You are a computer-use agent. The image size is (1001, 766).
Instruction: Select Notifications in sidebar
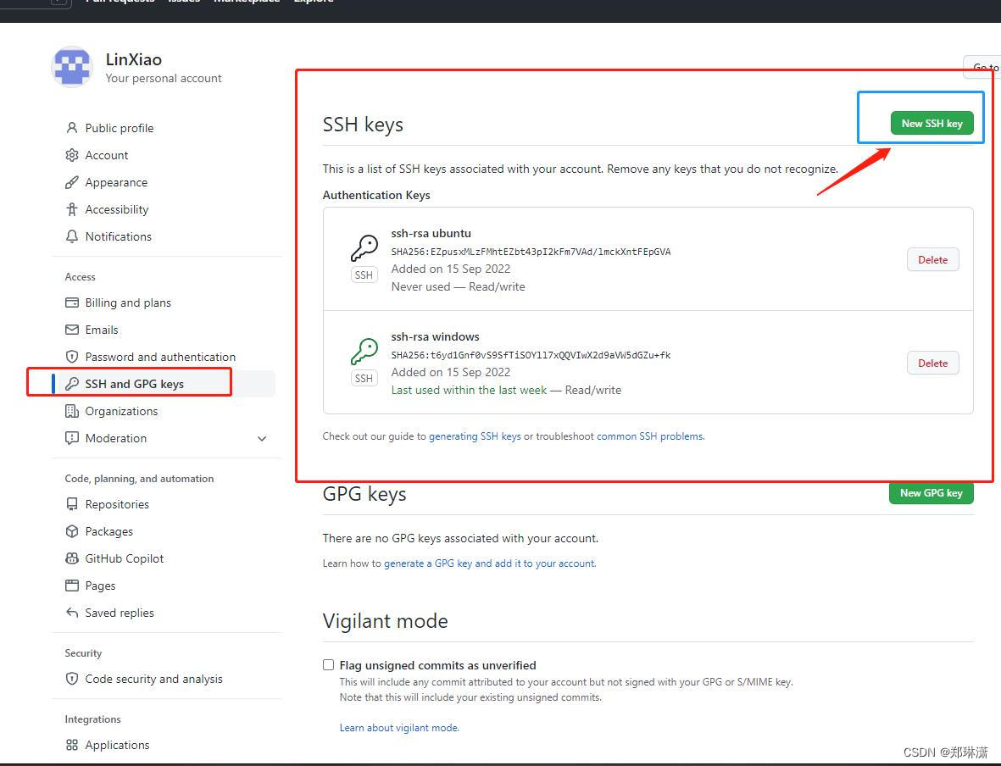coord(119,236)
